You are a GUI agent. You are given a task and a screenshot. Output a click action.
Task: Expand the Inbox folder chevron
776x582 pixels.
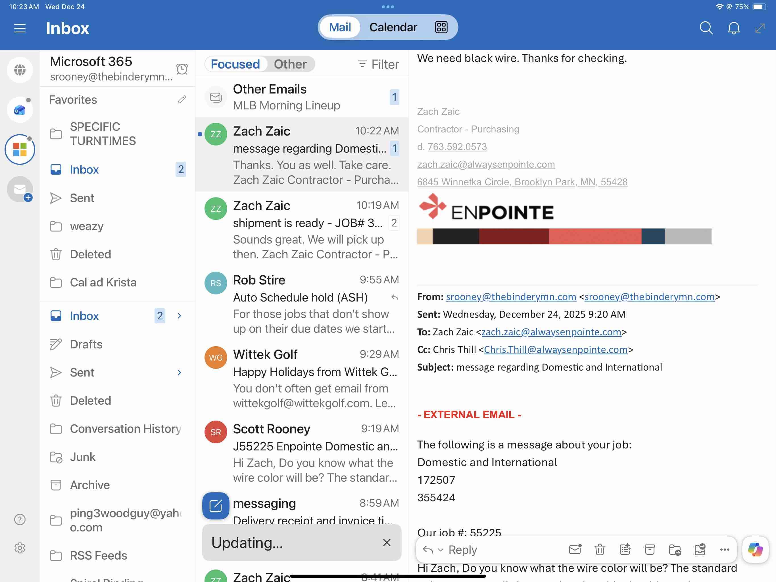point(179,315)
